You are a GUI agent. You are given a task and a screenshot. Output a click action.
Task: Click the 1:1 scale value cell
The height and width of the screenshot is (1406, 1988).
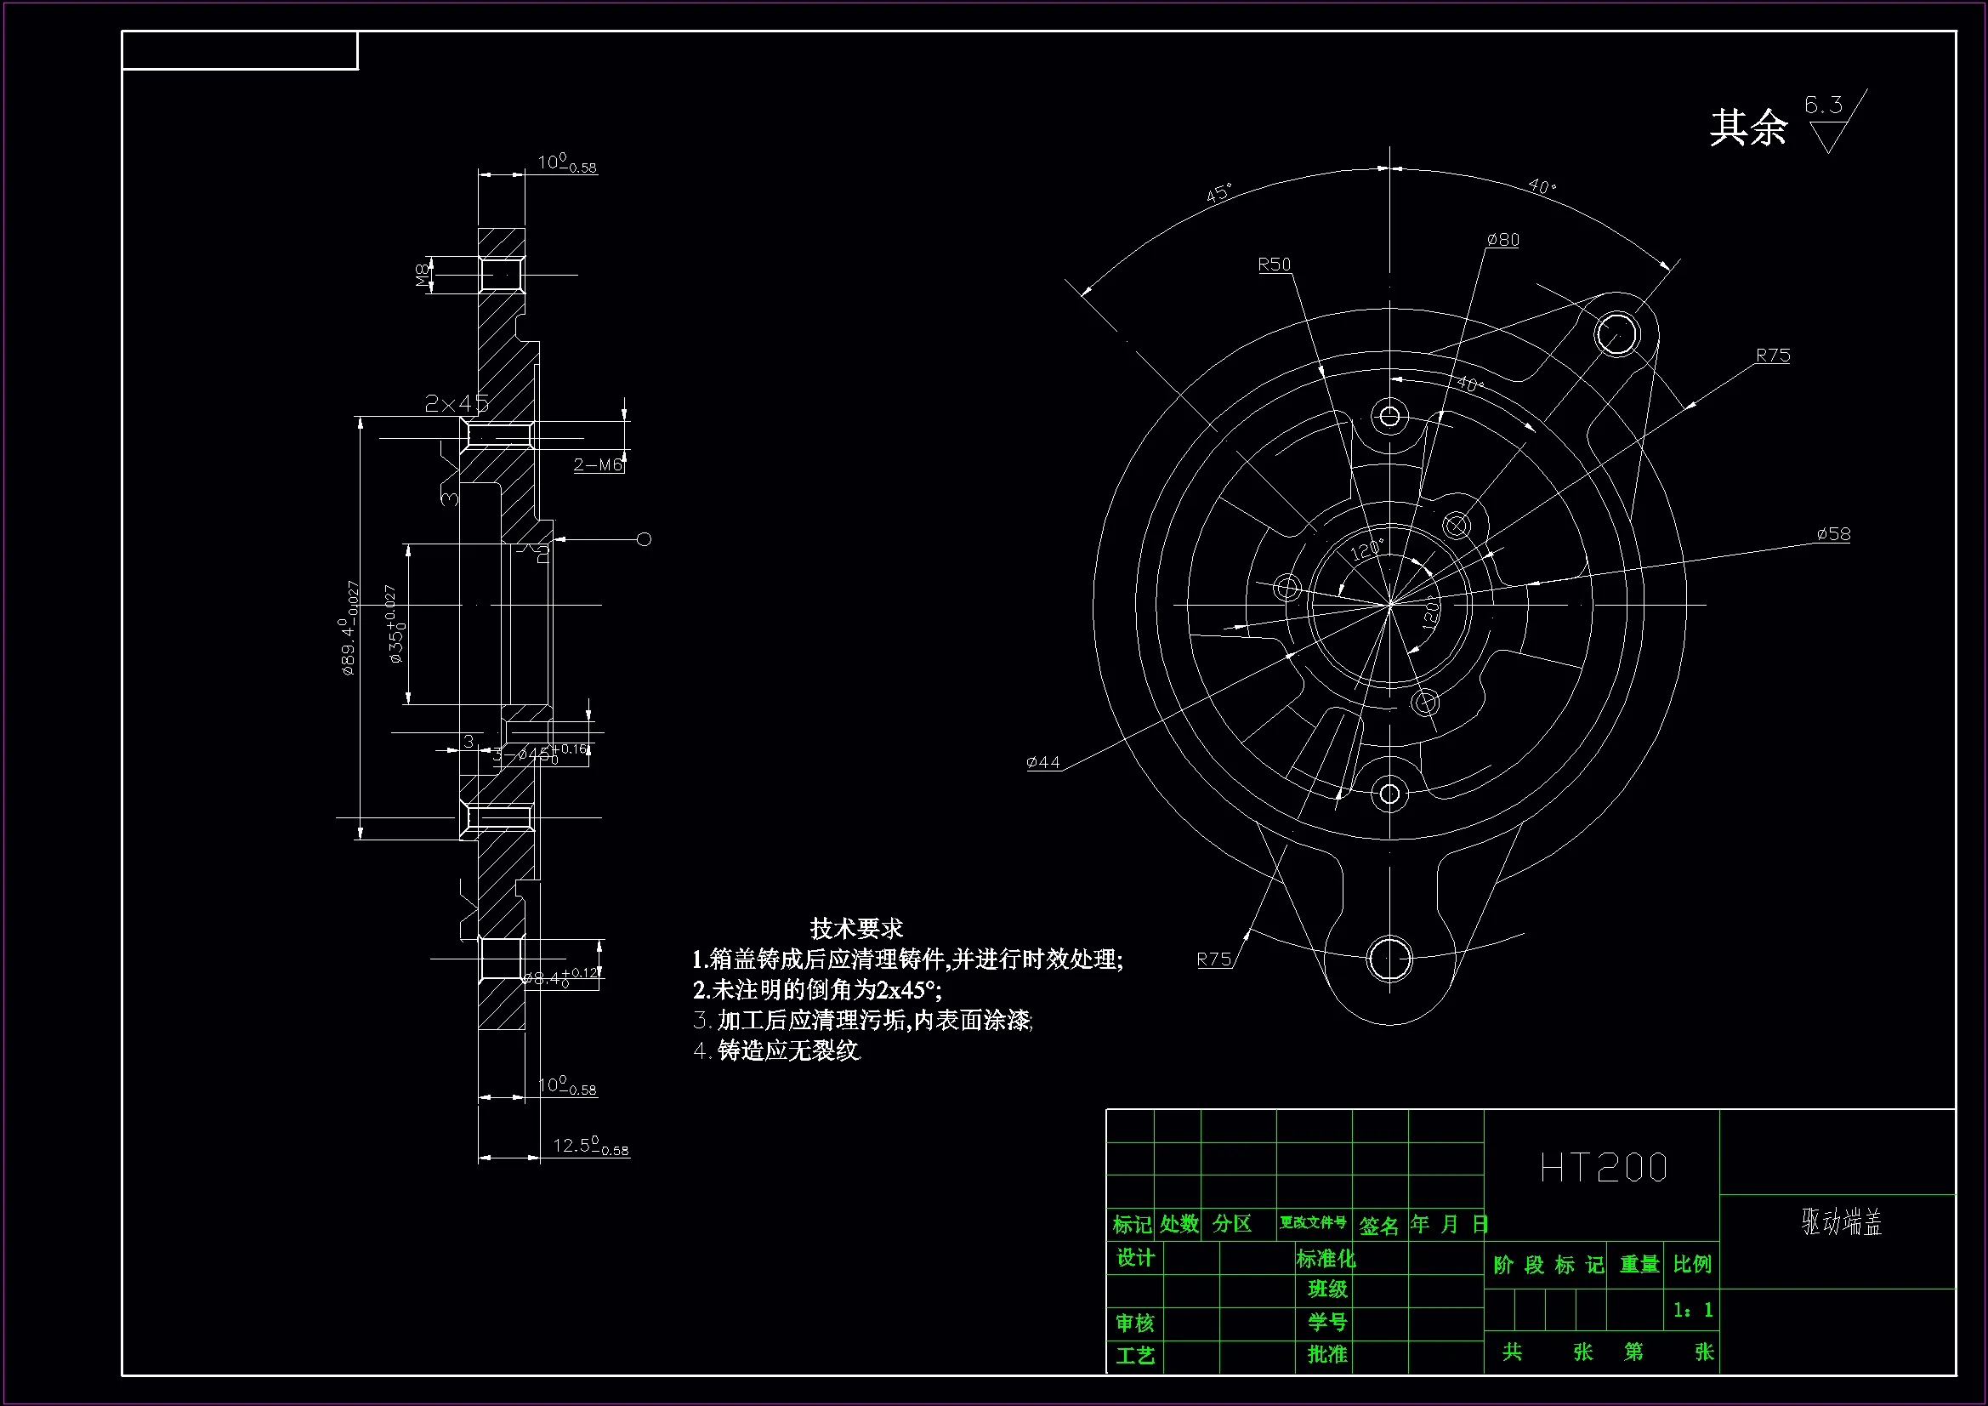click(1692, 1310)
